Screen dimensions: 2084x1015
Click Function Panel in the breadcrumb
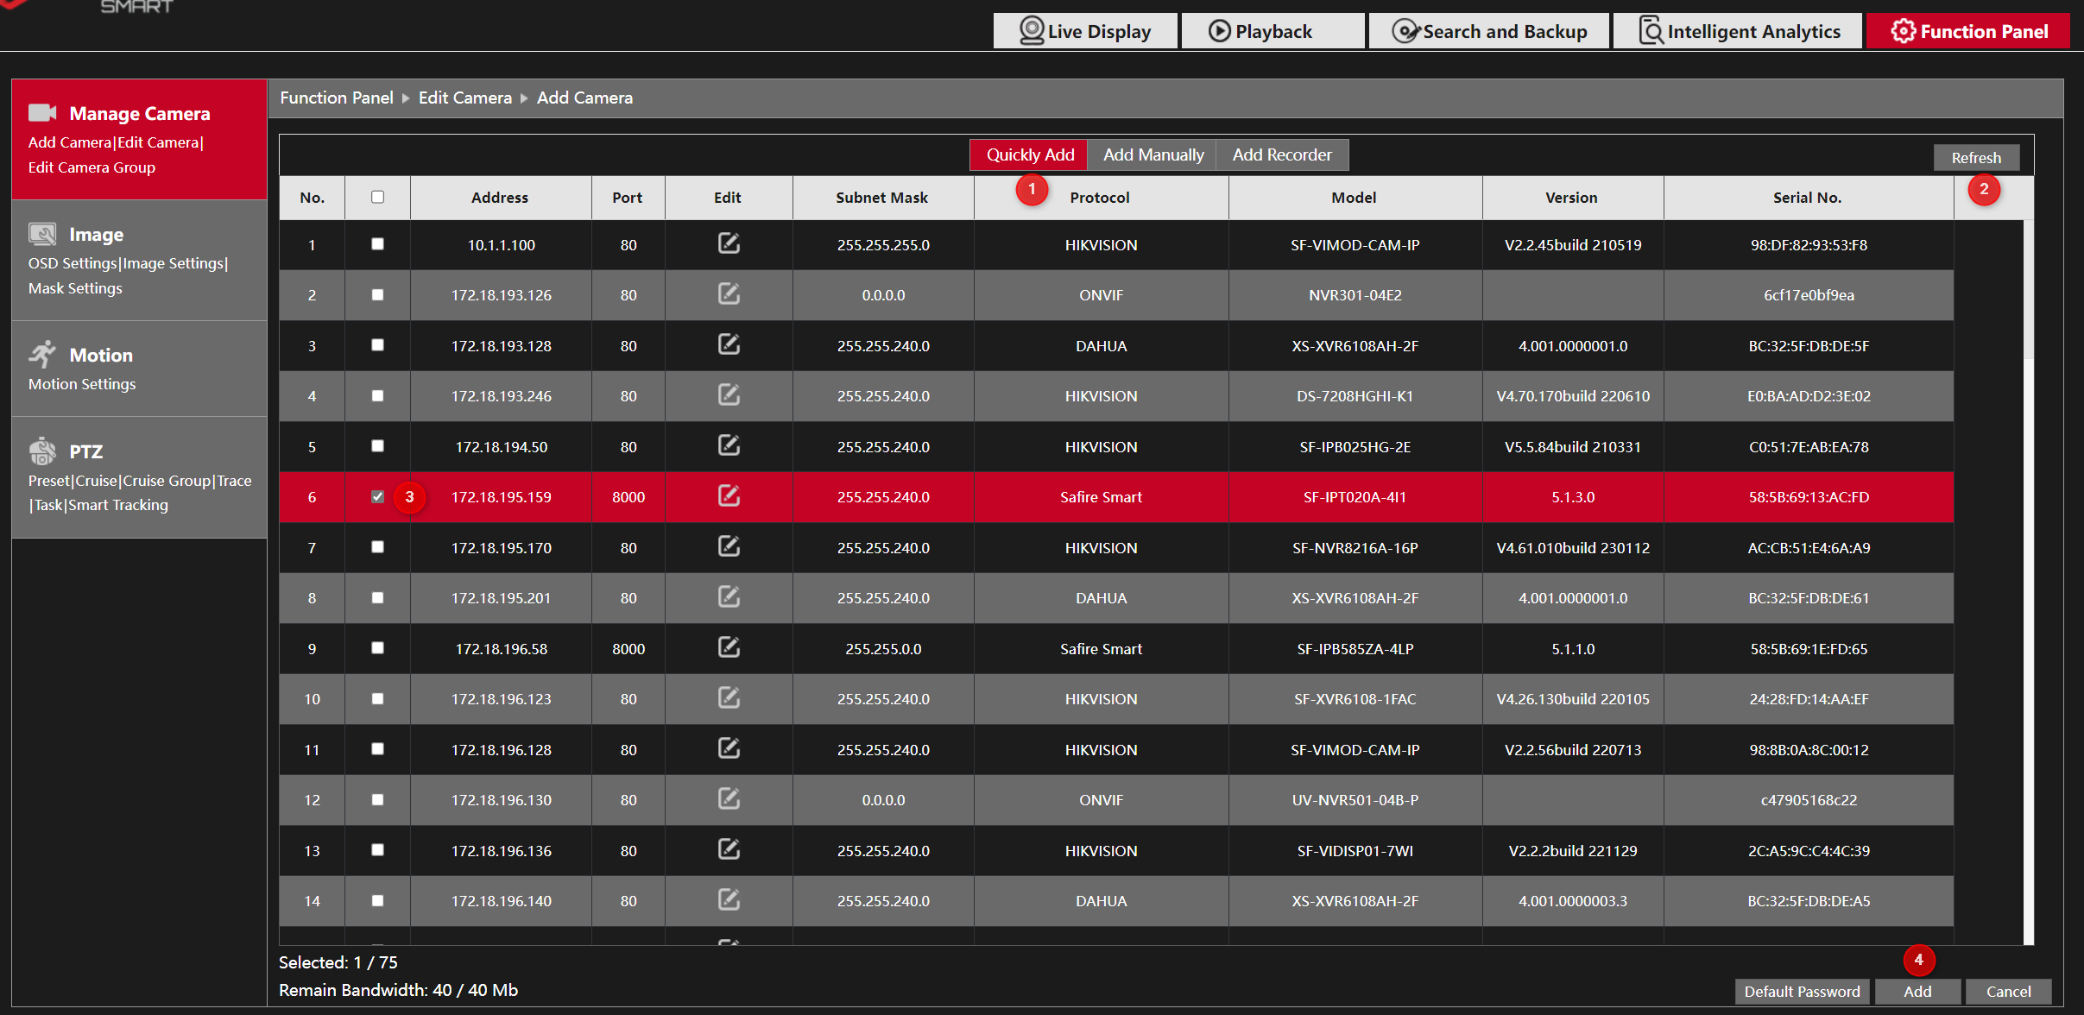[x=337, y=98]
